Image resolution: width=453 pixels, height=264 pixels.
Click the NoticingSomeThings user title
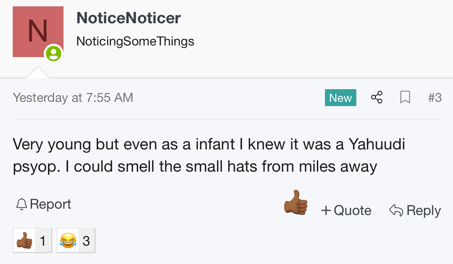[135, 41]
